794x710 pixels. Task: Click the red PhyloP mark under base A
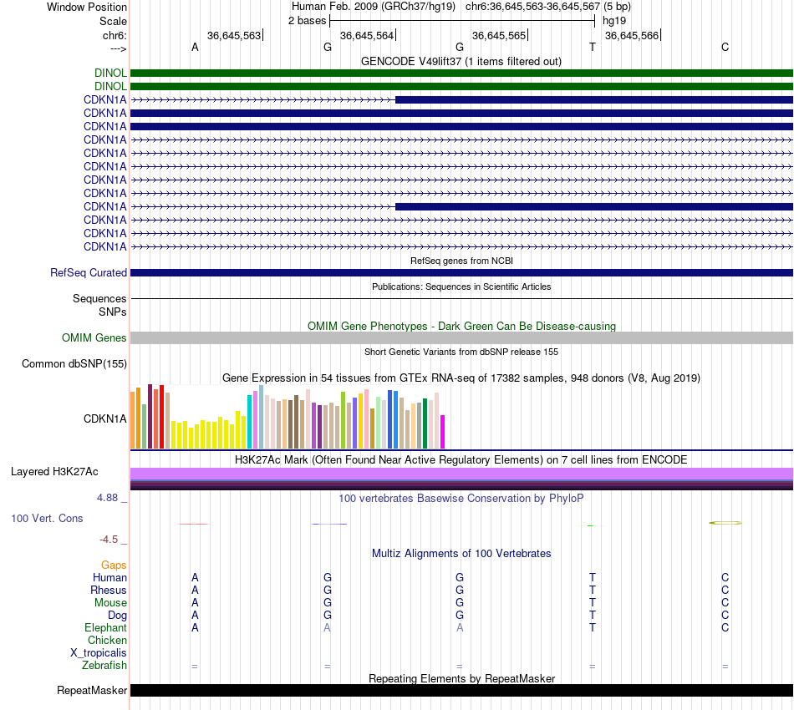coord(194,525)
